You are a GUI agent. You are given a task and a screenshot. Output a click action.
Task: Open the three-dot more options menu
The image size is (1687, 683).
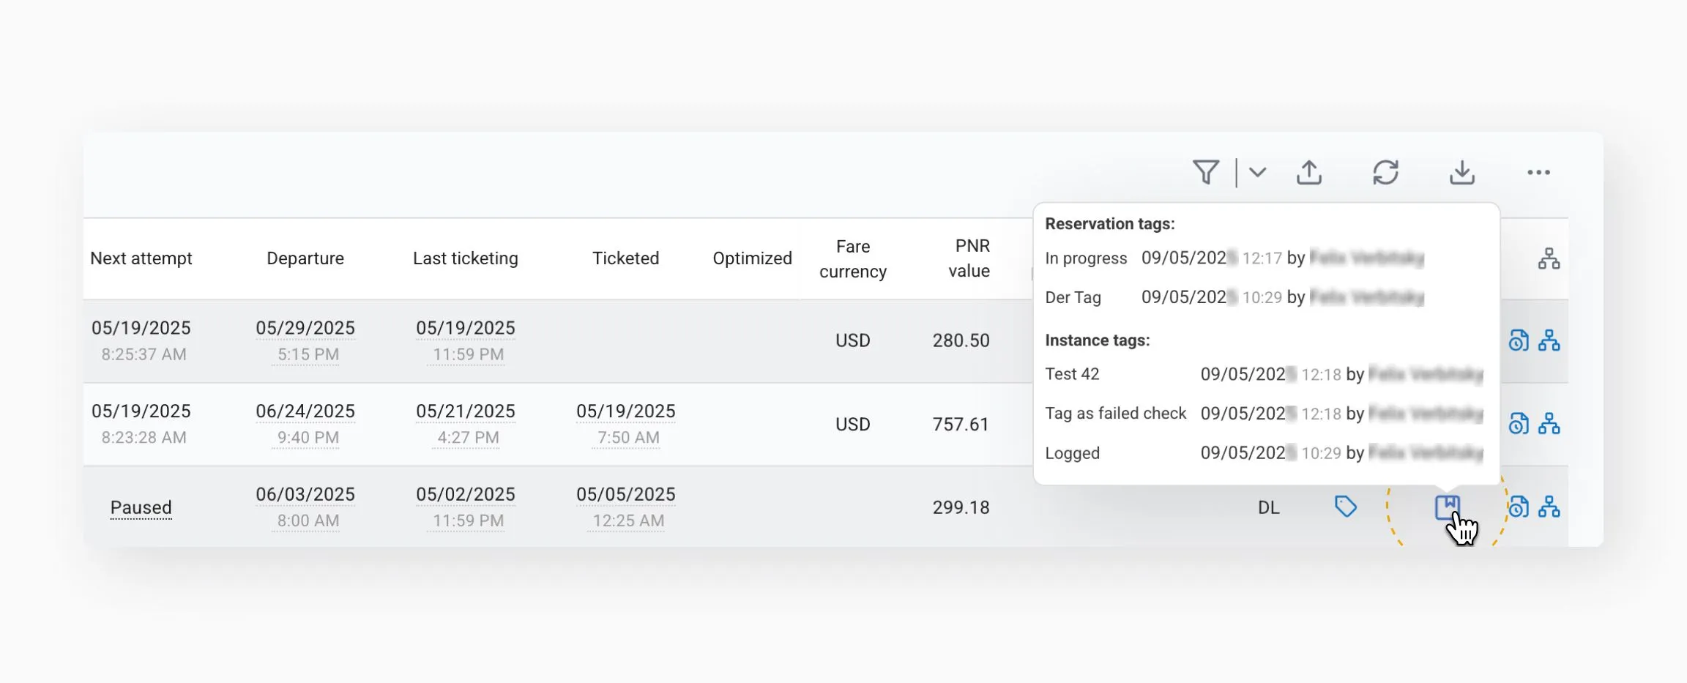(1538, 173)
